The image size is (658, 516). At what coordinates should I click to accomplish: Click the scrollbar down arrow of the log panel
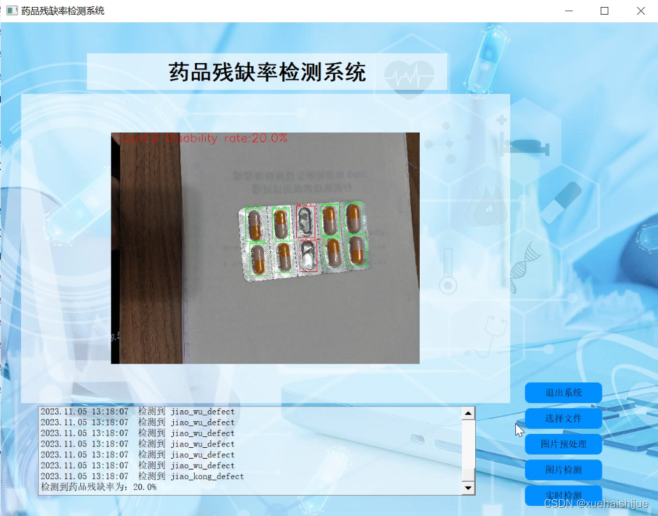tap(469, 488)
